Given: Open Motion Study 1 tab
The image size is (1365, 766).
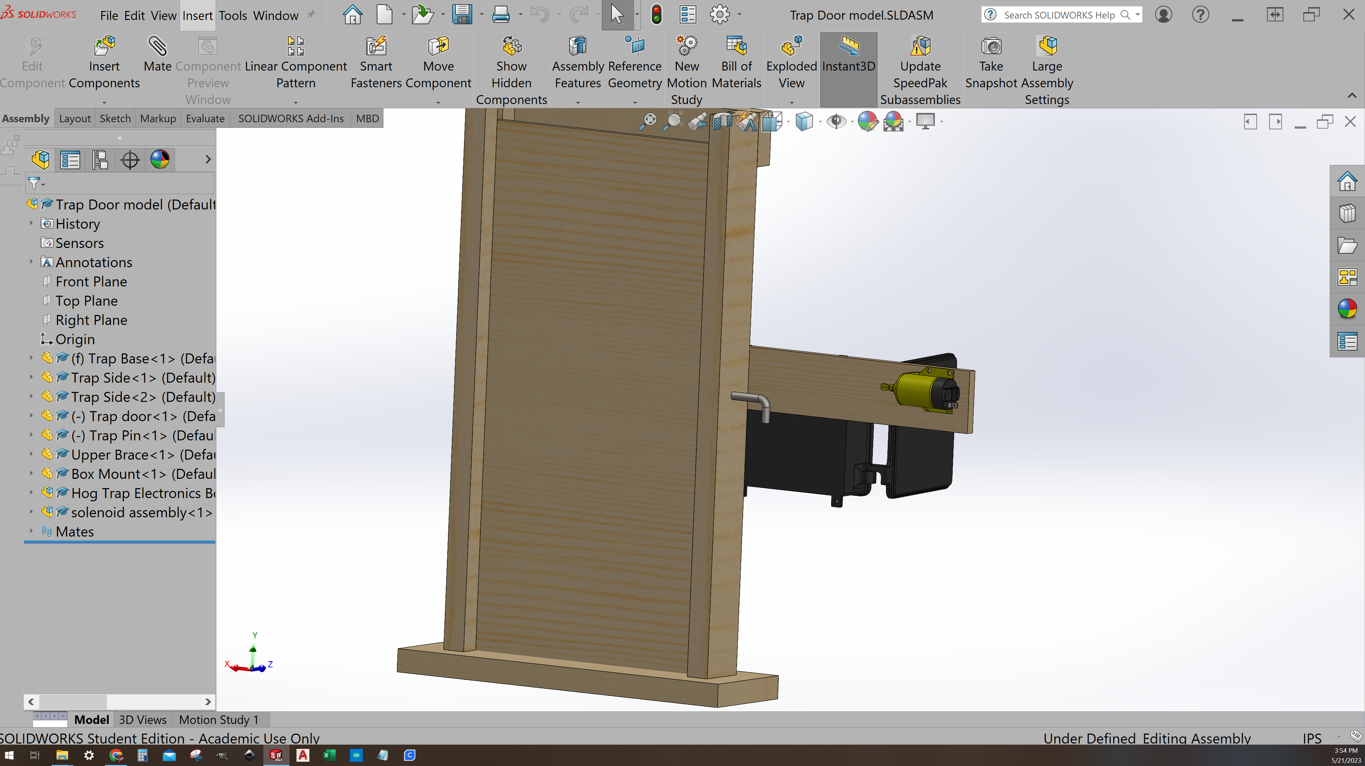Looking at the screenshot, I should pos(218,719).
